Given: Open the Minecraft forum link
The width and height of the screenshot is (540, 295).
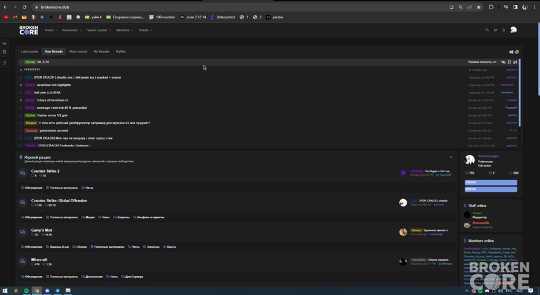Looking at the screenshot, I should 39,260.
